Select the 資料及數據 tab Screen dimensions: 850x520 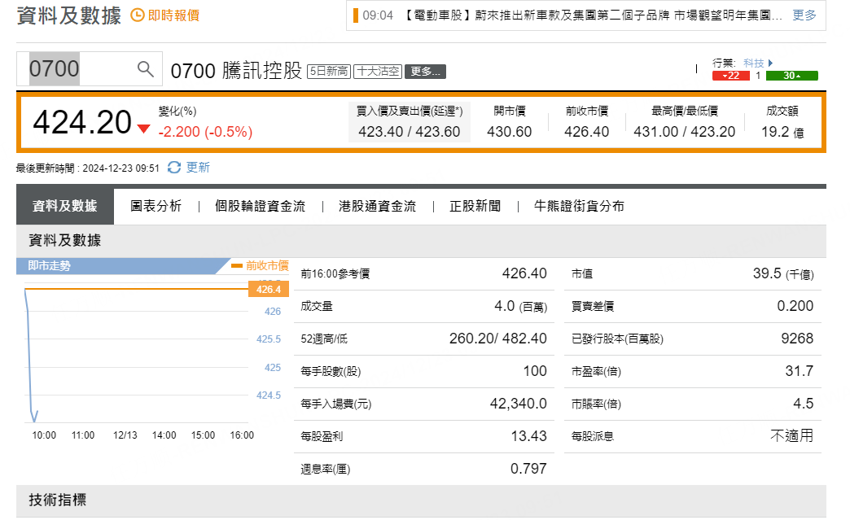[x=65, y=207]
